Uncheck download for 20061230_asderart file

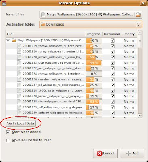point(112,113)
